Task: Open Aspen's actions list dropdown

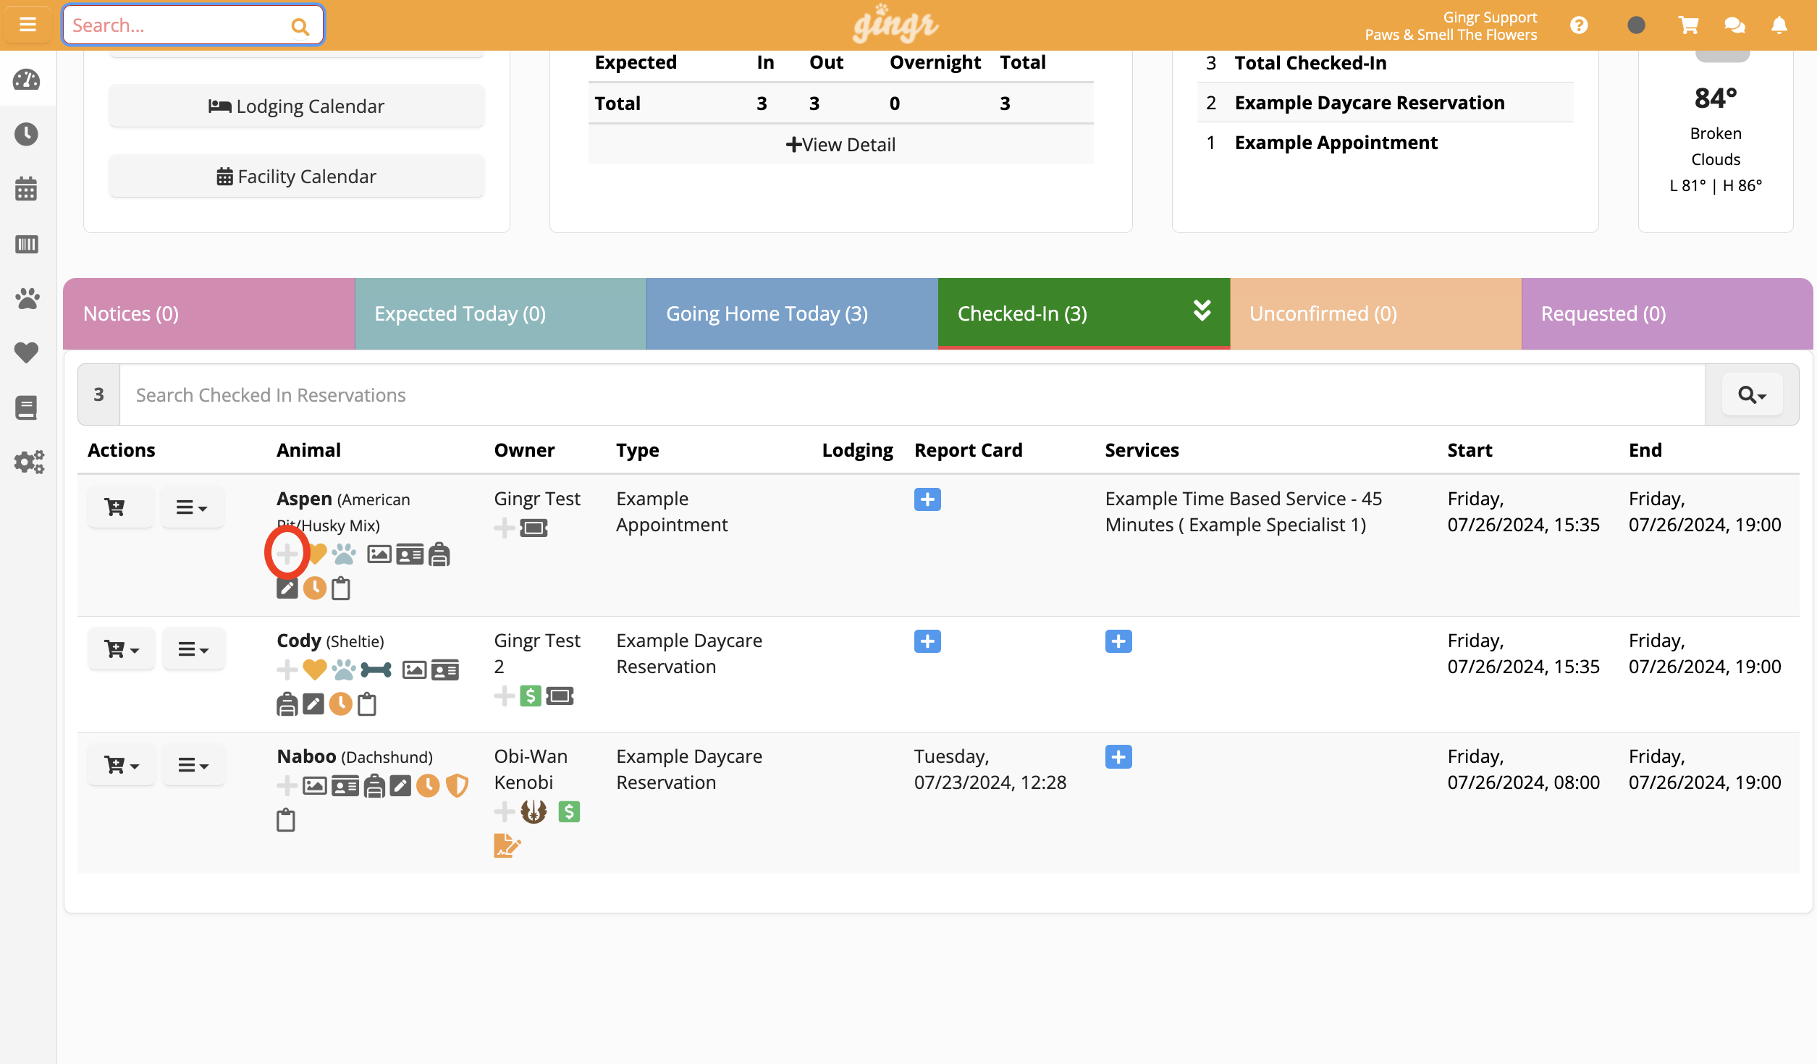Action: [x=192, y=507]
